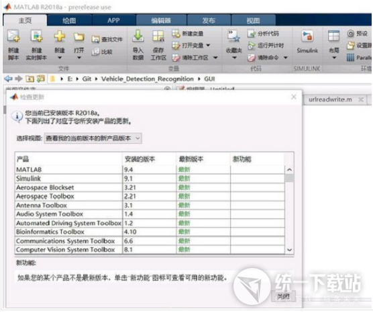Viewport: 373px width, 317px height.
Task: Click the New (新建) plus icon
Action: click(60, 36)
